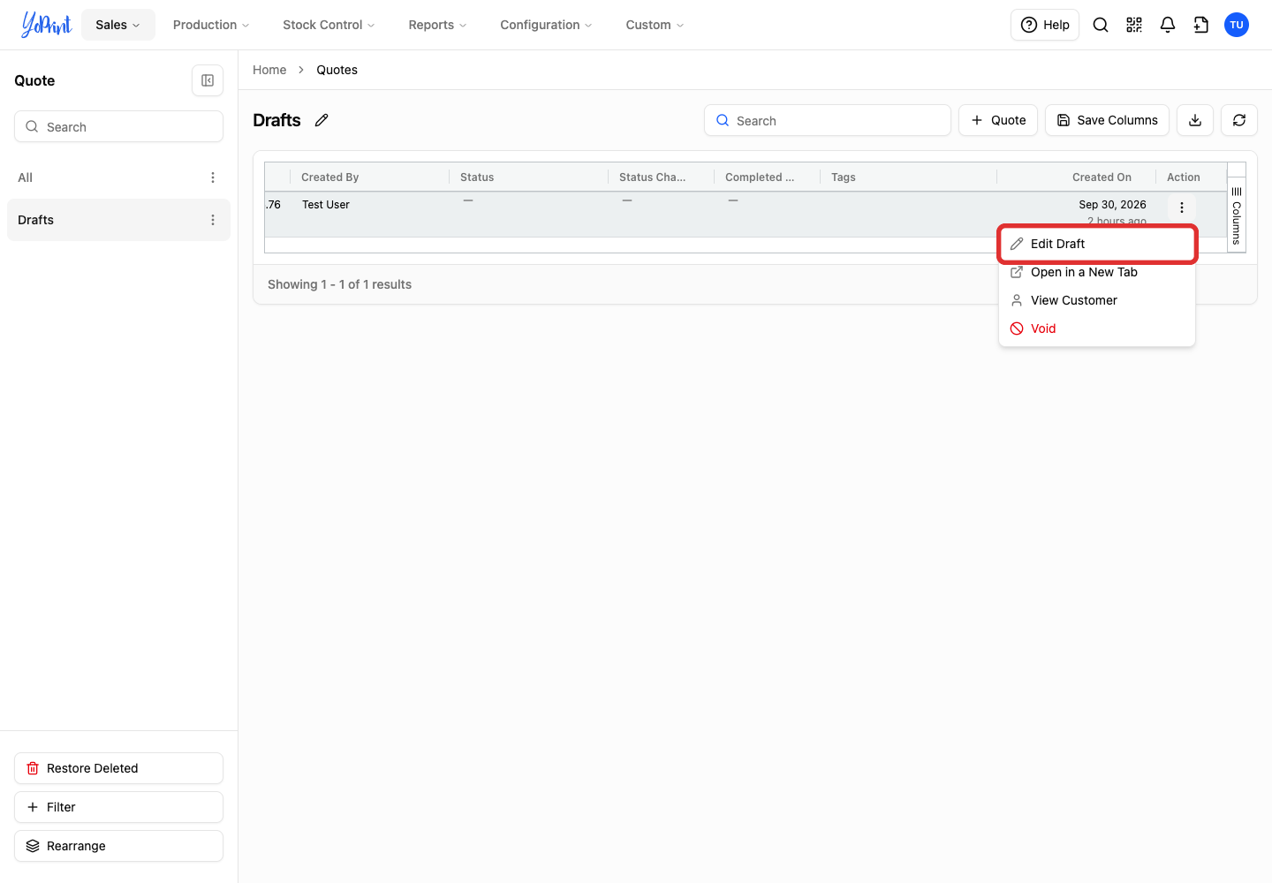Screen dimensions: 1272x883
Task: Click the Tags column header
Action: click(x=909, y=177)
